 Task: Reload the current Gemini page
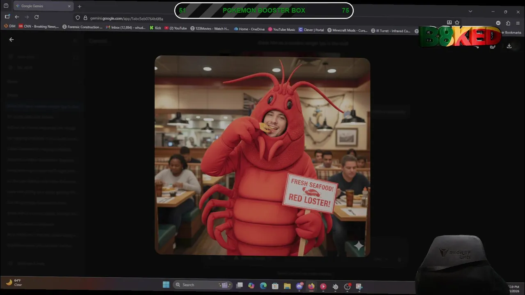point(37,17)
